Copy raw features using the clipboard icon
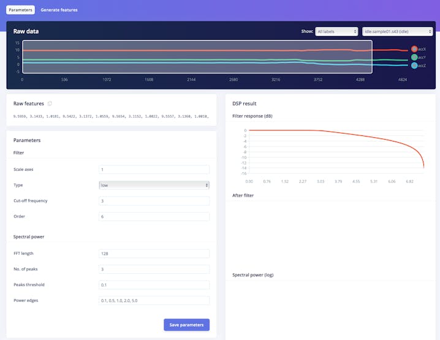Image resolution: width=440 pixels, height=340 pixels. click(50, 104)
